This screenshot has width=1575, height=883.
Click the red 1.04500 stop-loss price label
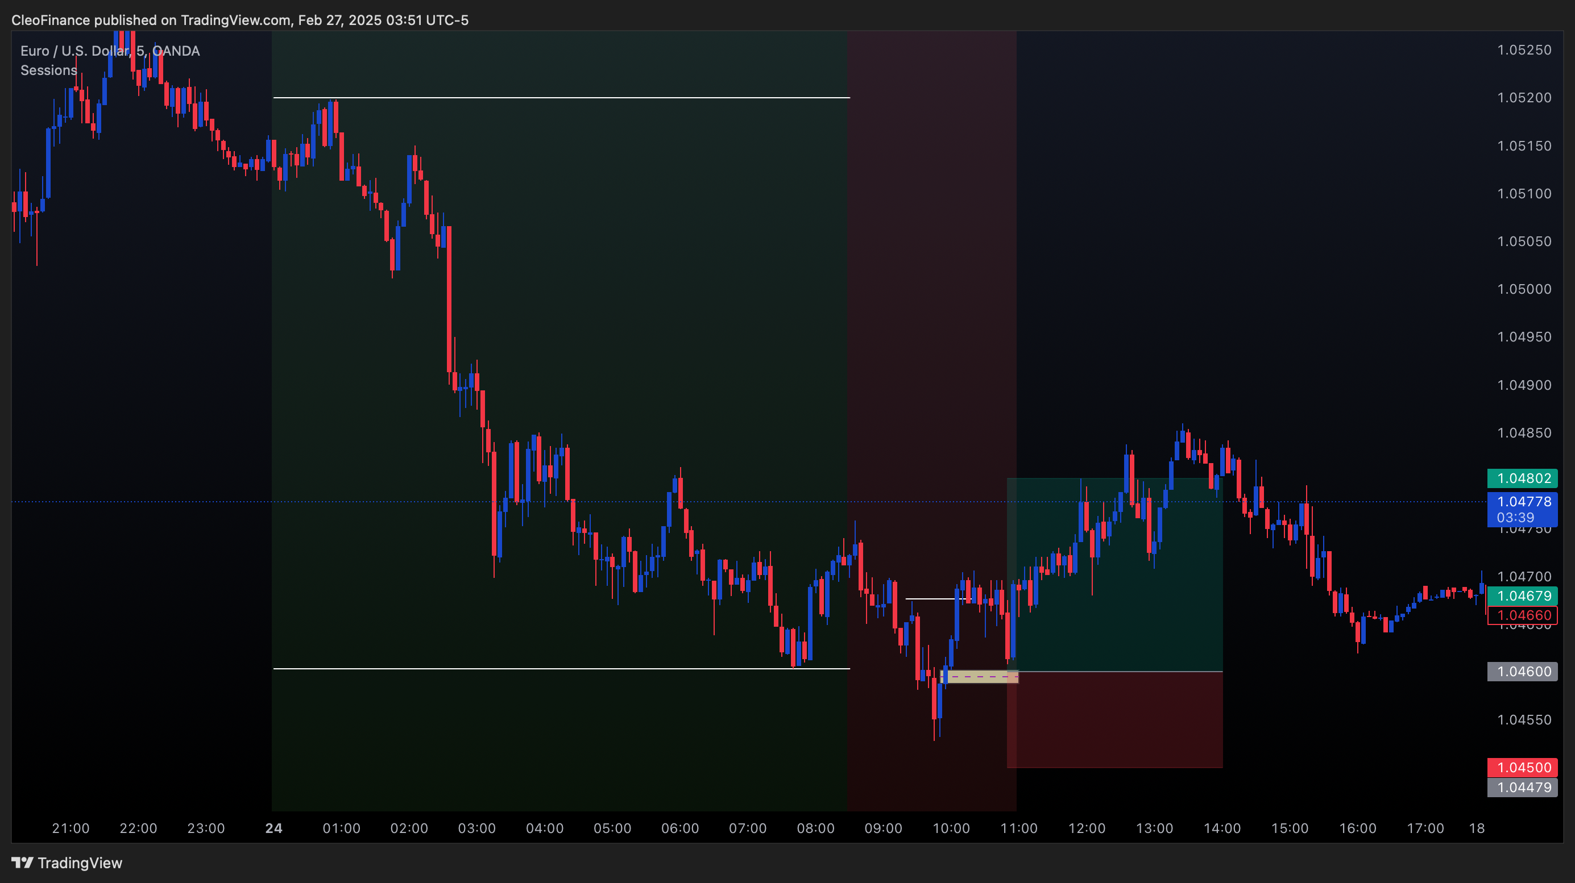tap(1523, 768)
